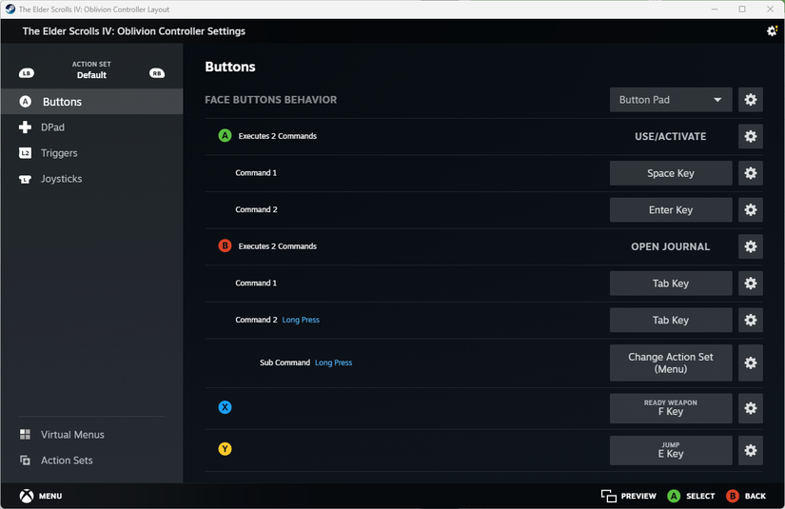Click Long Press link on Command 2

301,320
